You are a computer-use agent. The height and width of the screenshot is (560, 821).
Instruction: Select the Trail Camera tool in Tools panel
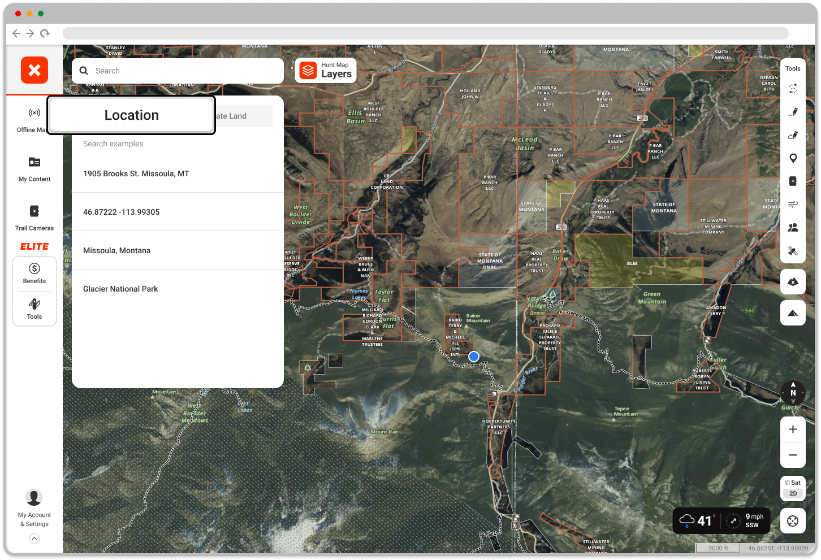point(793,181)
